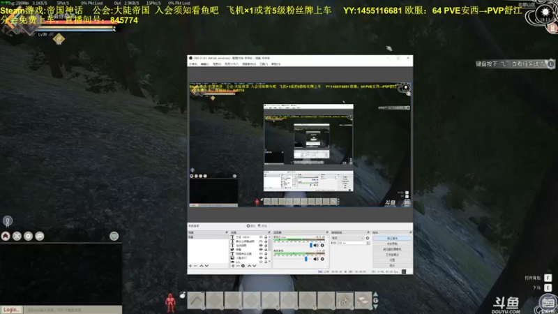This screenshot has width=558, height=314.
Task: Open OBS Help menu (帮助)
Action: tap(276, 64)
